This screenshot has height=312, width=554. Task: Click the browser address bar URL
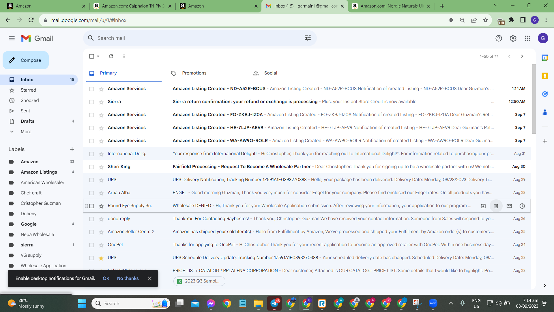[x=89, y=20]
